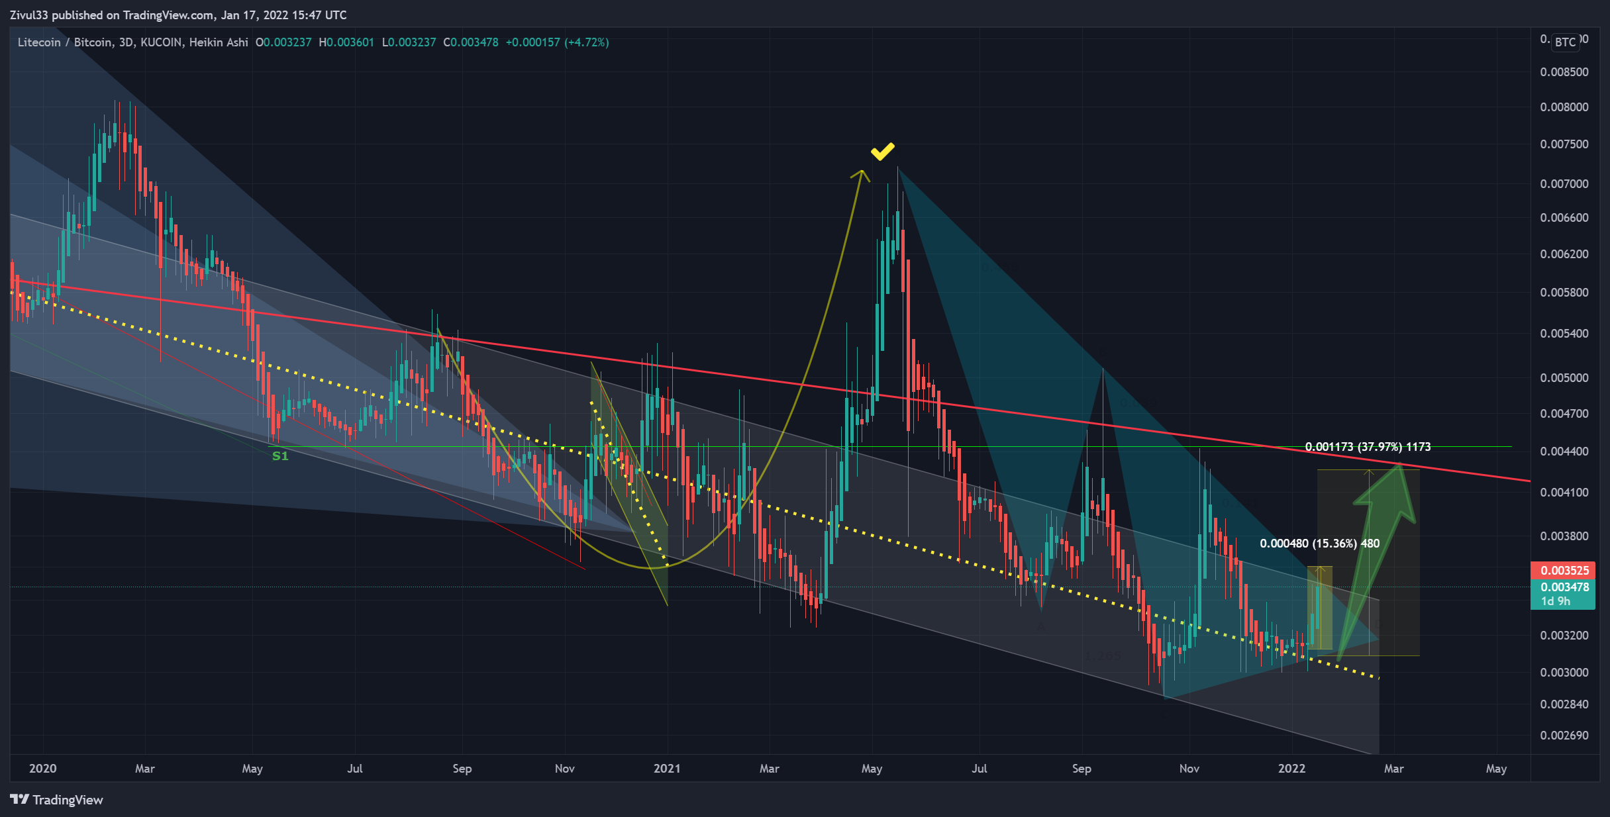Image resolution: width=1610 pixels, height=817 pixels.
Task: Click the 0.008000 price axis label
Action: click(1564, 107)
